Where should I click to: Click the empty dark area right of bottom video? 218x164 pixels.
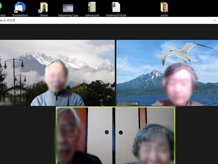[196, 135]
